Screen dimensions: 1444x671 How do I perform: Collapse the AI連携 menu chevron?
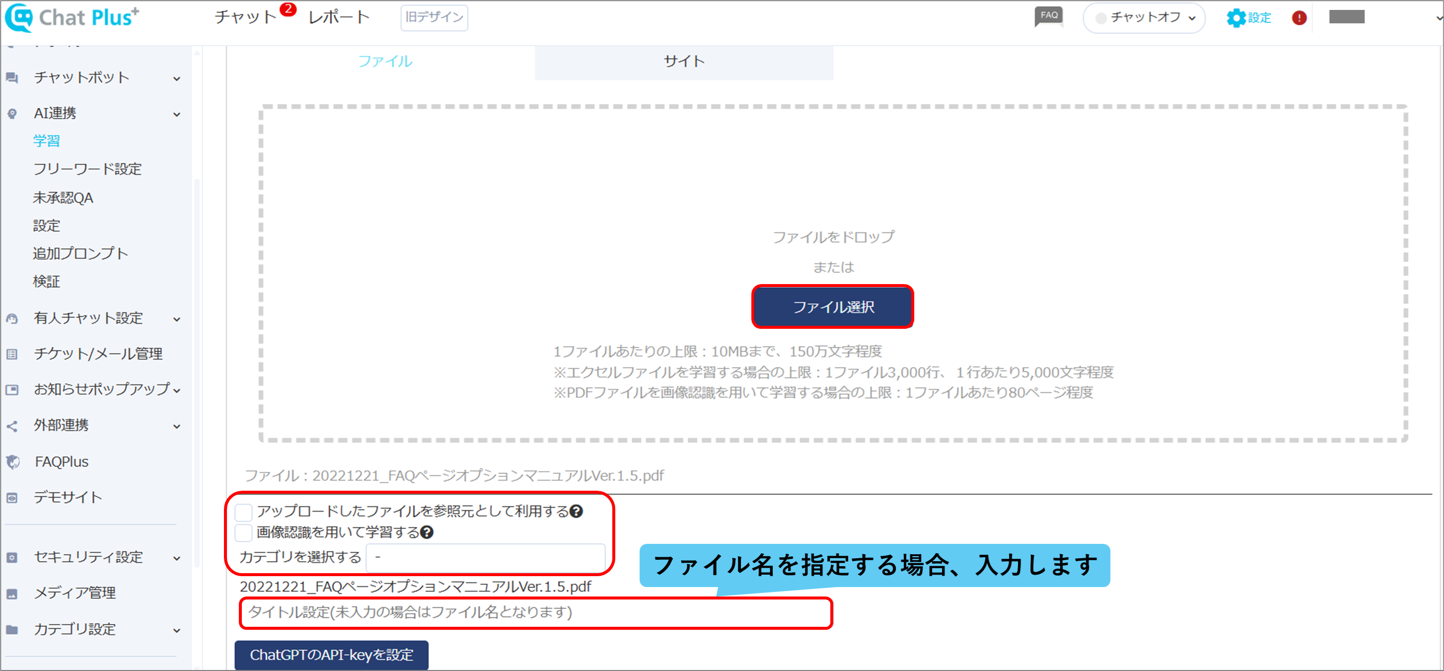[177, 115]
